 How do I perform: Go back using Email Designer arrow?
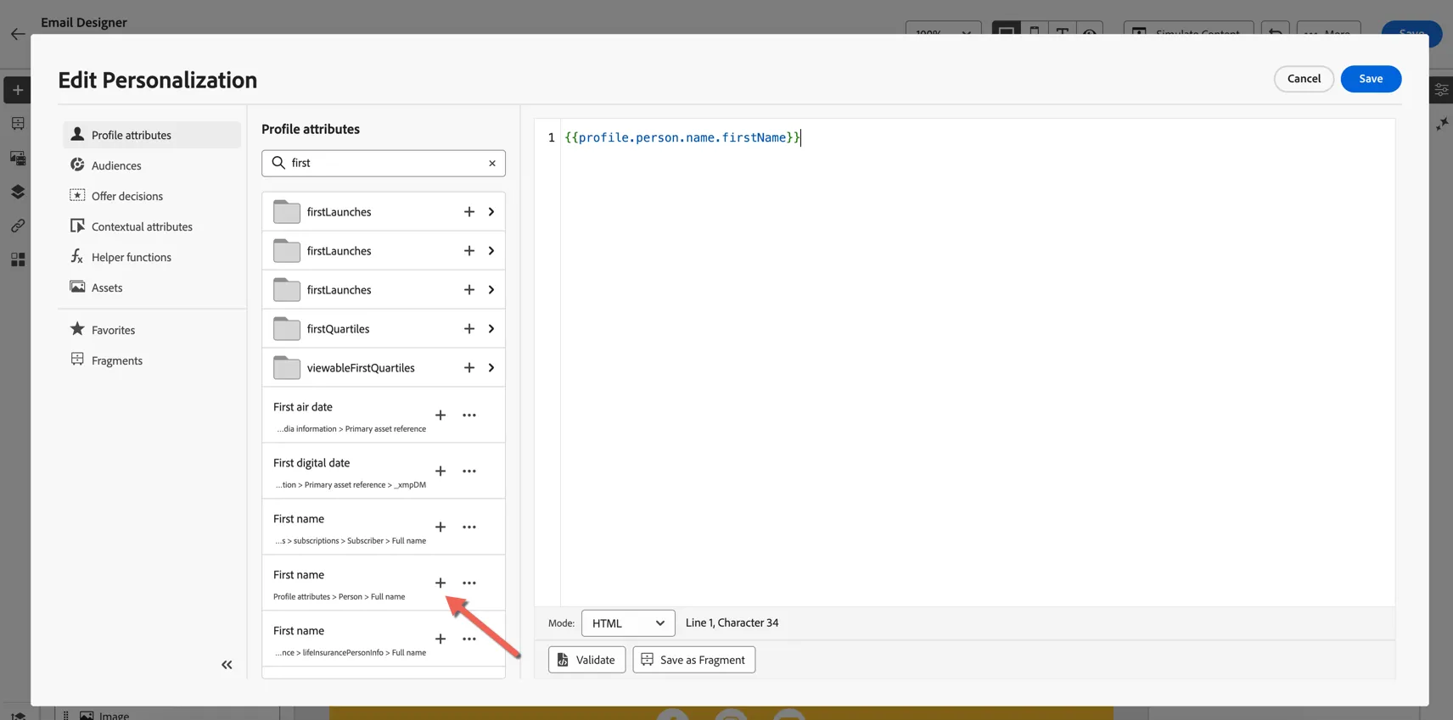pyautogui.click(x=18, y=34)
